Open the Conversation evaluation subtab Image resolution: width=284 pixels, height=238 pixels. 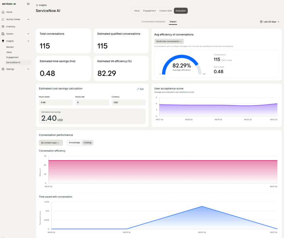pos(153,22)
